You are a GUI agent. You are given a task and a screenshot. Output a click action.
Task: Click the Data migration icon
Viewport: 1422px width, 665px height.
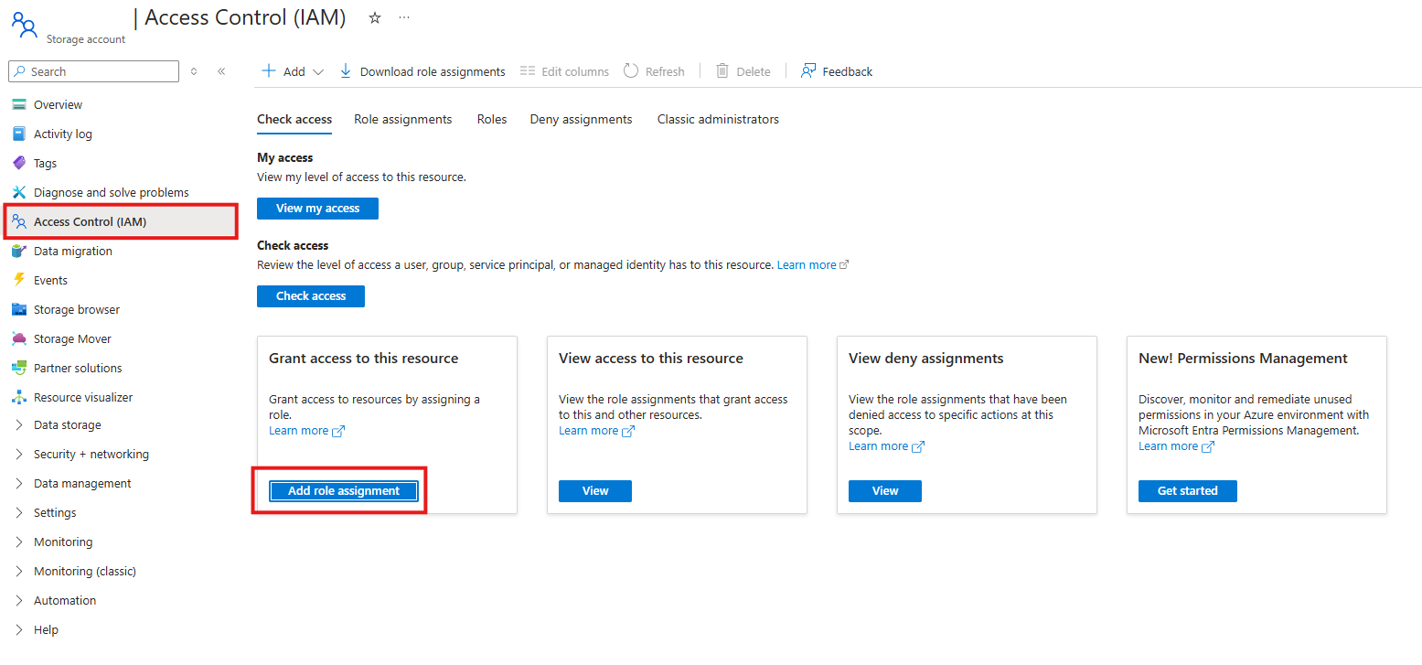coord(19,251)
